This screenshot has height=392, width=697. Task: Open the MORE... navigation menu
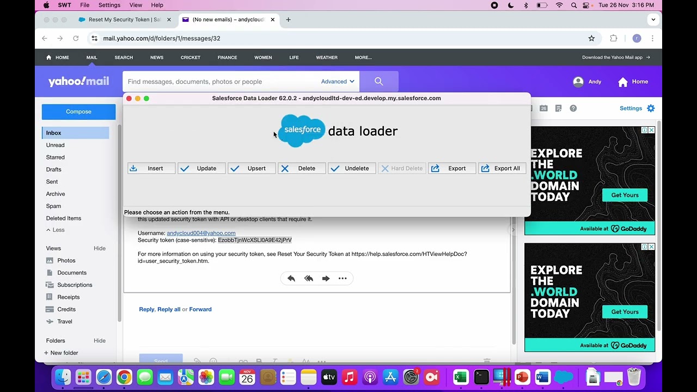click(363, 57)
